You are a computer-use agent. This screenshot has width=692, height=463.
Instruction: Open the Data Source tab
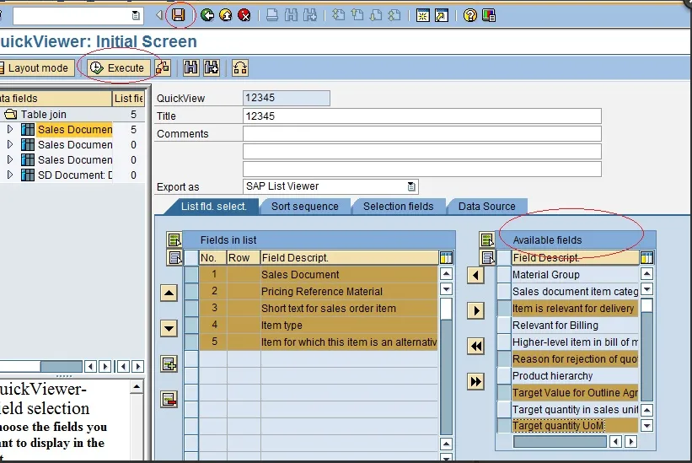pos(486,206)
